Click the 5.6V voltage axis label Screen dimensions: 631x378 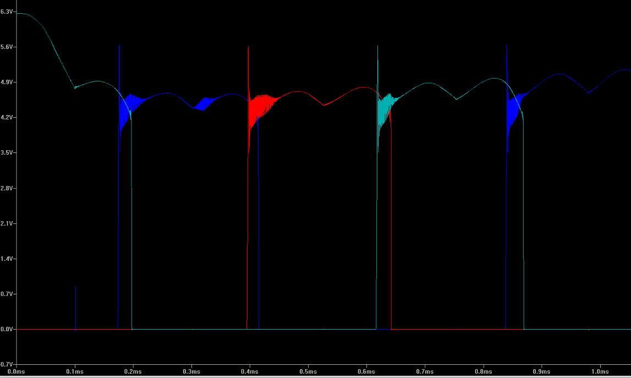pyautogui.click(x=7, y=47)
